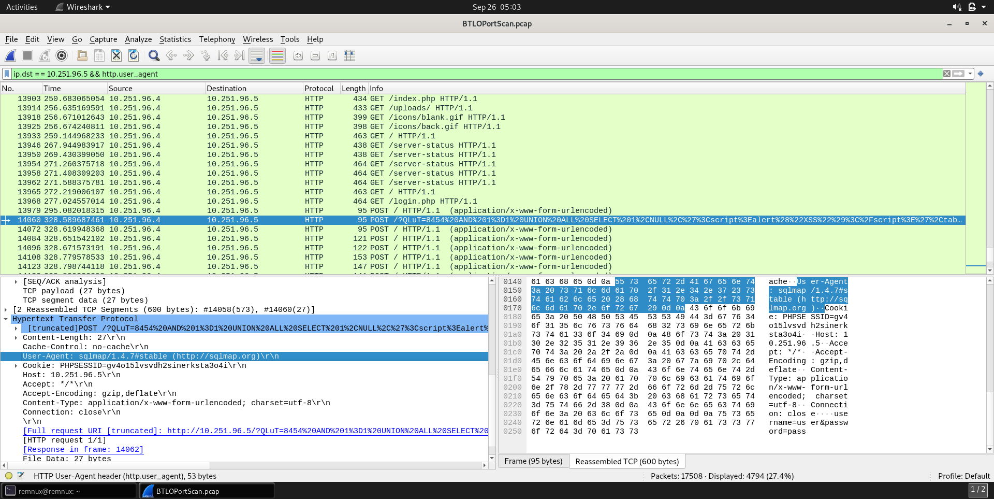Close this capture file using toolbar icon
This screenshot has height=499, width=994.
click(x=116, y=56)
